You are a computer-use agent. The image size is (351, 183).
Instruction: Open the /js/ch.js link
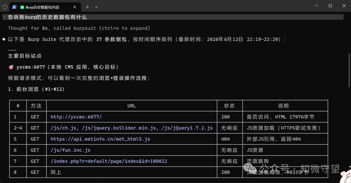click(63, 128)
